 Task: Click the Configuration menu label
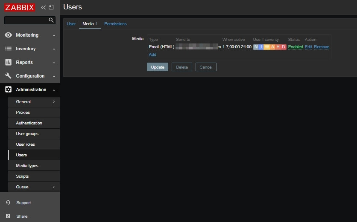tap(30, 76)
